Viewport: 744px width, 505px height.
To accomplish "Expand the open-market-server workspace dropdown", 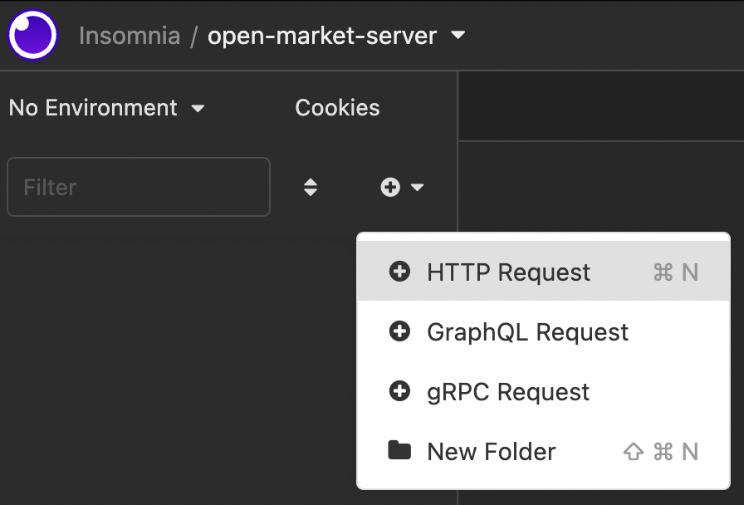I will pyautogui.click(x=336, y=36).
